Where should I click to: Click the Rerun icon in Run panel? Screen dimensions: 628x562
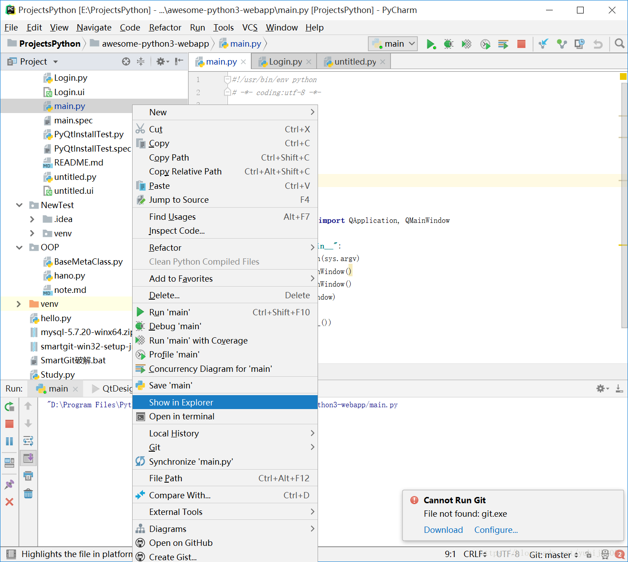click(9, 407)
